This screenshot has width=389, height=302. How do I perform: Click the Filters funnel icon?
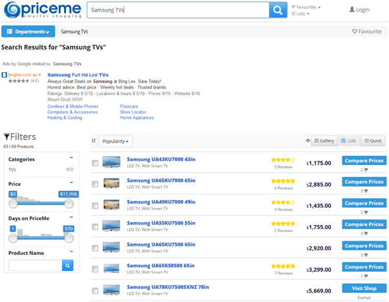[6, 137]
